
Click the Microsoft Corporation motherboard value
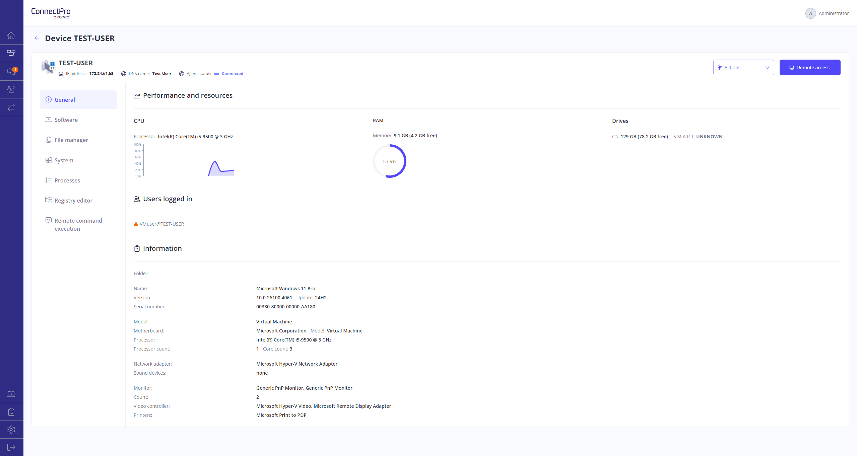click(281, 331)
